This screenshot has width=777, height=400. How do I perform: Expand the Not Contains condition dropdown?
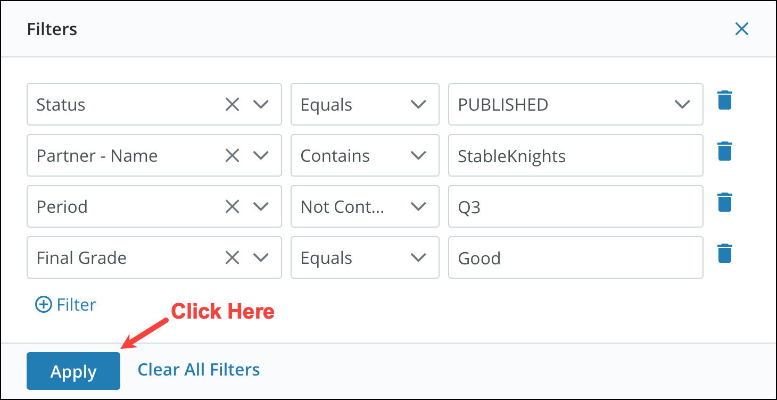[x=419, y=206]
